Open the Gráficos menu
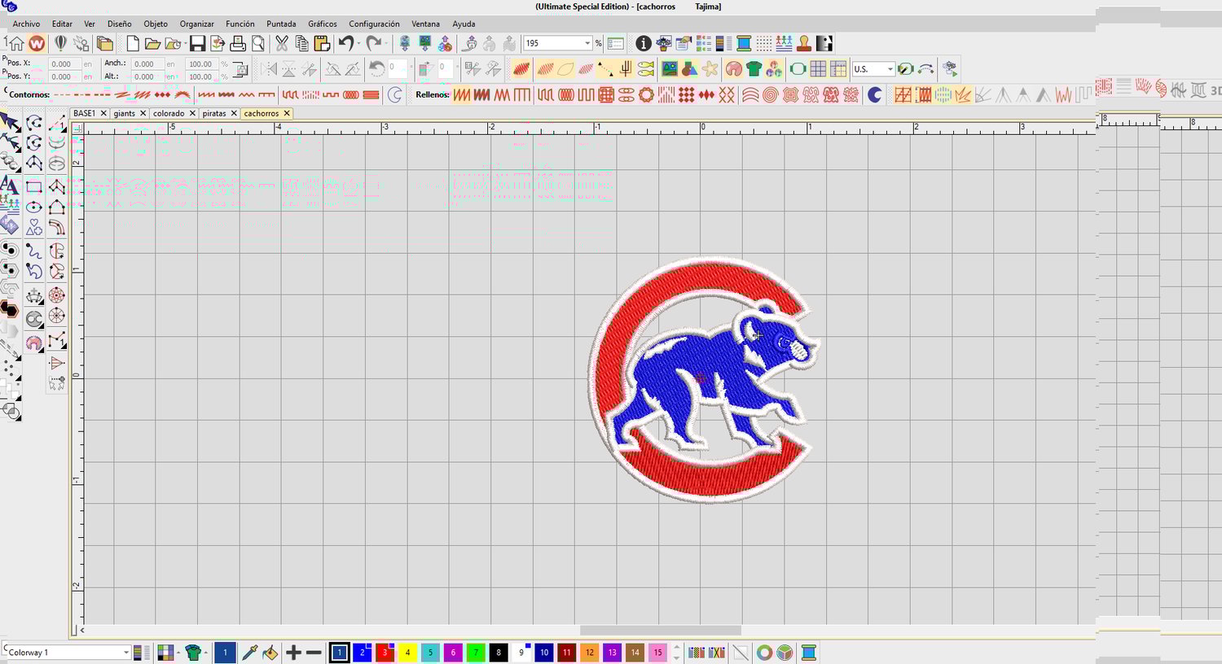This screenshot has height=664, width=1222. coord(323,24)
